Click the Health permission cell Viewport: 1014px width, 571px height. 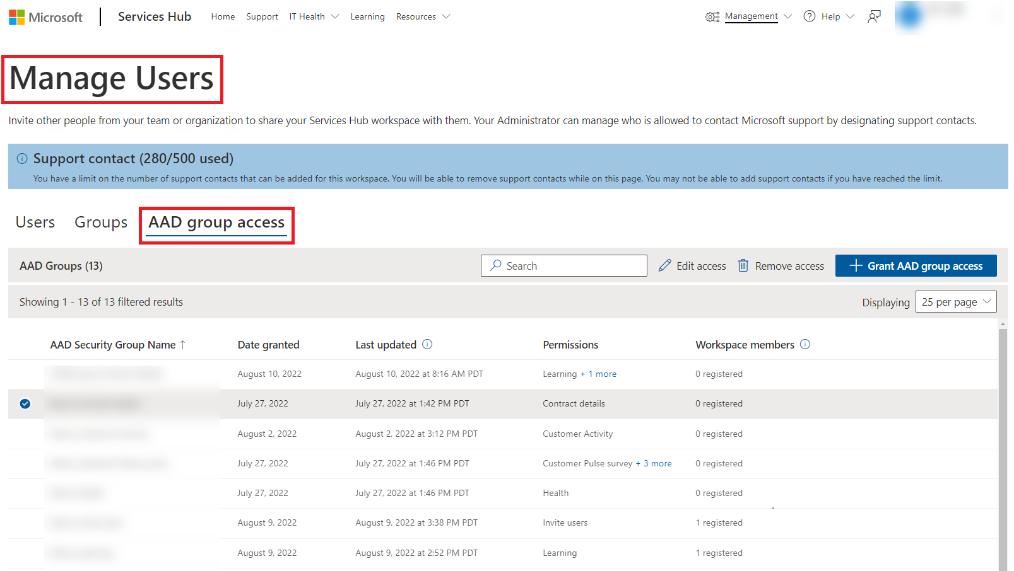click(x=555, y=493)
